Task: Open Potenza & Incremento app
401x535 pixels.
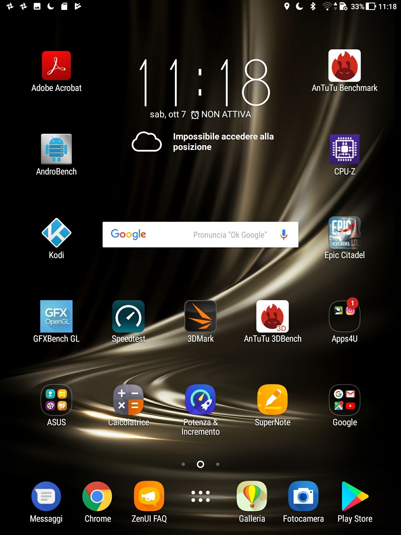Action: [200, 400]
